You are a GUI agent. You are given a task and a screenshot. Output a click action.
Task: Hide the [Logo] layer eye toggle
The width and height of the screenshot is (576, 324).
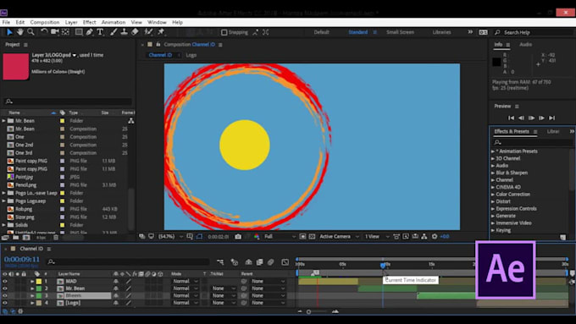click(5, 303)
